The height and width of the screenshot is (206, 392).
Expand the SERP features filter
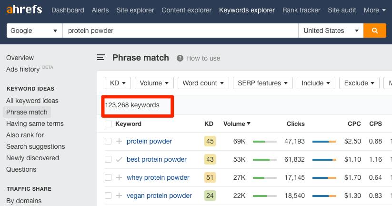coord(262,83)
